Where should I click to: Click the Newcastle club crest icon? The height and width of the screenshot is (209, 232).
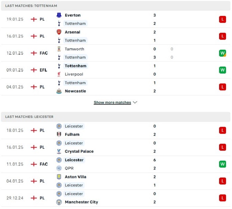(x=59, y=91)
